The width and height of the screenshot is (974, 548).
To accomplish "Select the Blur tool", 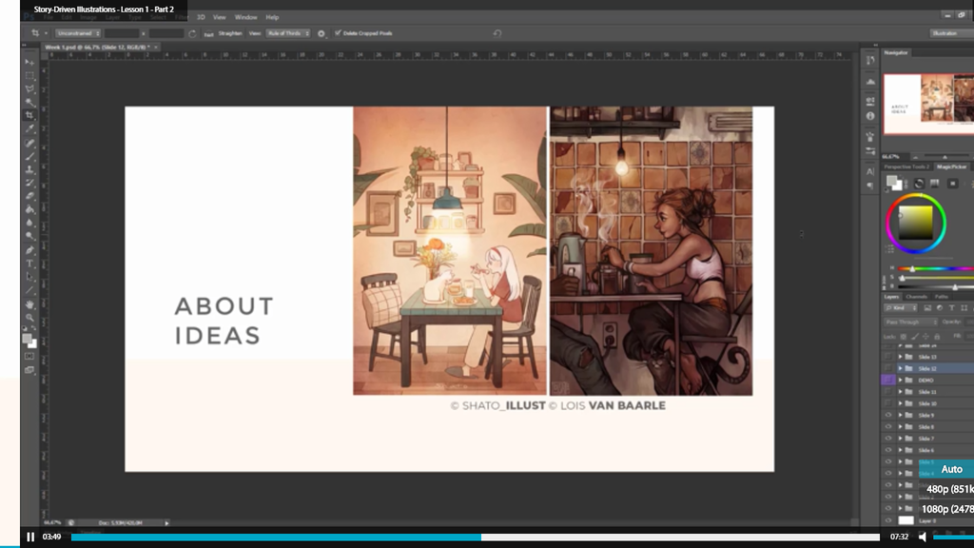I will pos(29,223).
